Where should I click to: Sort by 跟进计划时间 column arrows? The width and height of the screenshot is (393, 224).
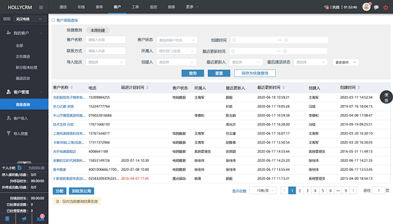tap(148, 87)
